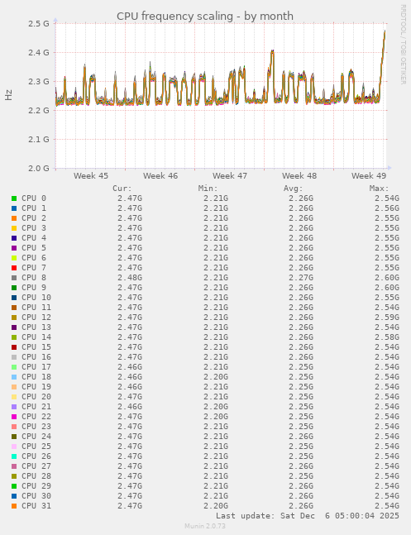Screen dimensions: 411x535
Task: Click the 'Max:' column header
Action: click(379, 189)
